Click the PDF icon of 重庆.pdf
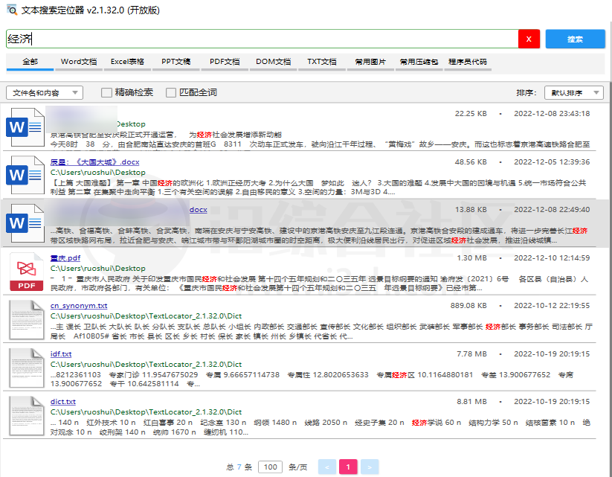The width and height of the screenshot is (612, 477). coord(27,272)
